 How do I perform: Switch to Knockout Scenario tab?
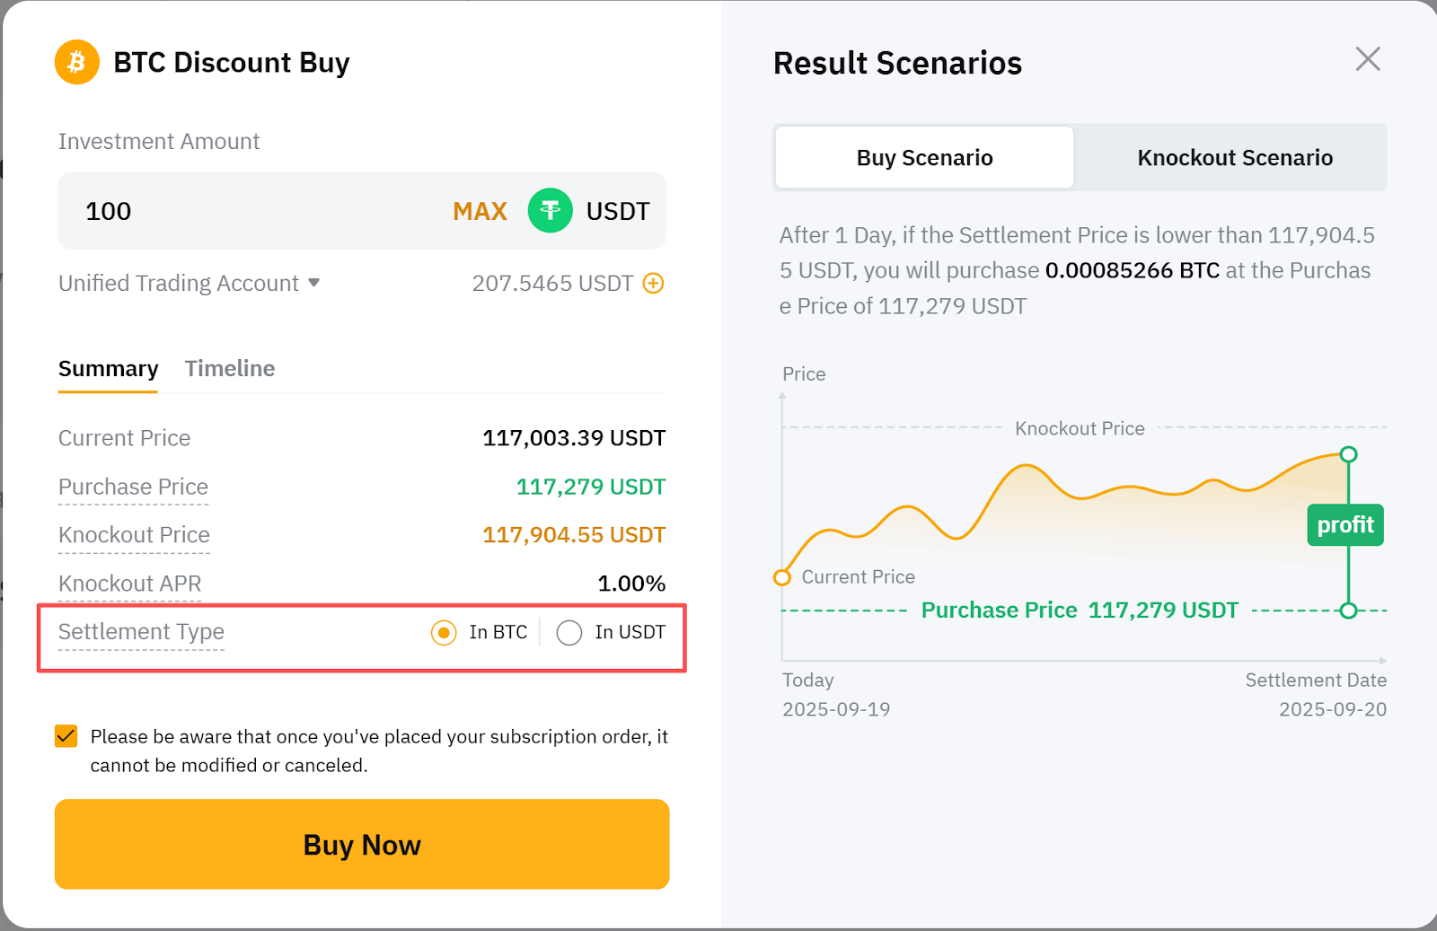pyautogui.click(x=1234, y=158)
